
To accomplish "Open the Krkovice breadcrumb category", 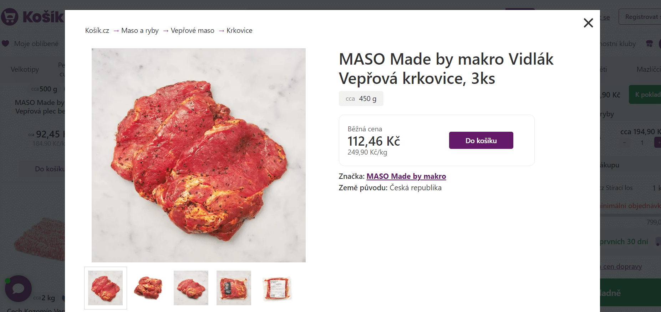I will pyautogui.click(x=239, y=30).
